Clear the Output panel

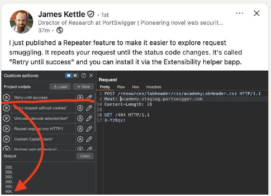pos(85,156)
